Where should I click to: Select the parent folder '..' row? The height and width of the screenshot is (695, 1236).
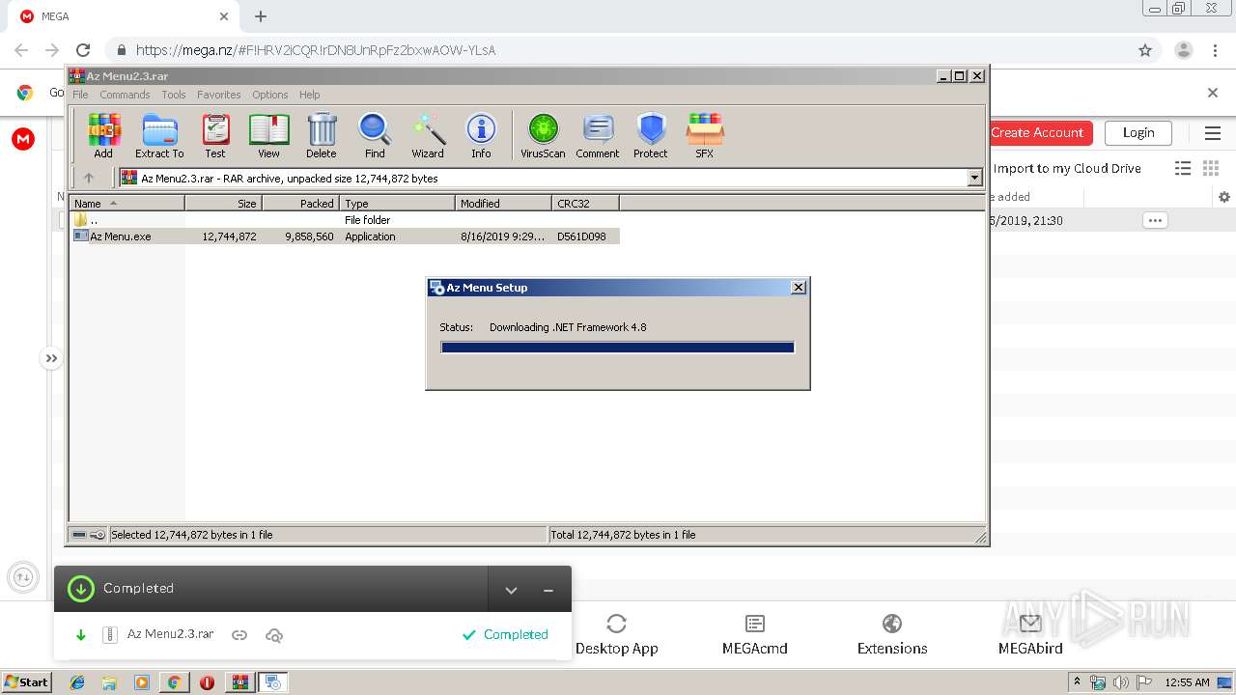(x=346, y=220)
